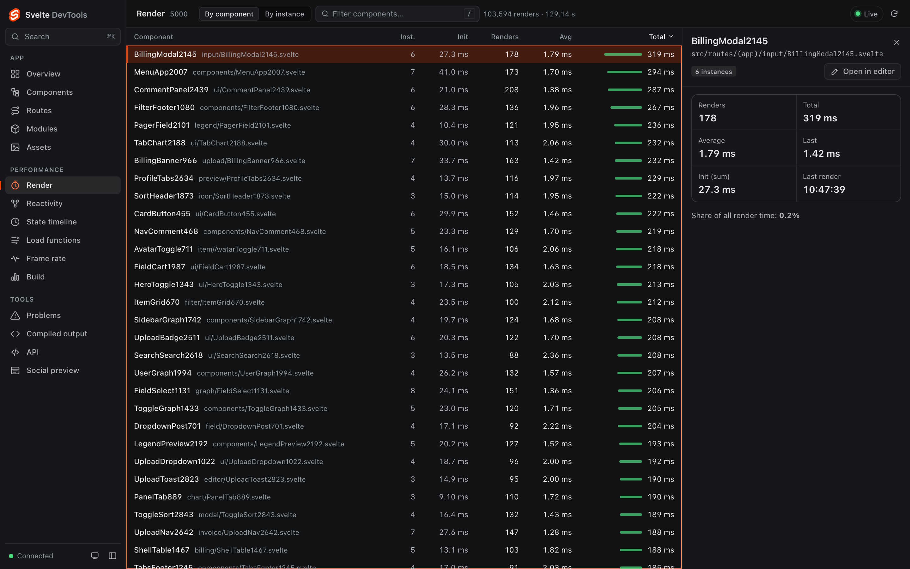Screen dimensions: 910x569
Task: Click the Social preview icon
Action: tap(15, 370)
